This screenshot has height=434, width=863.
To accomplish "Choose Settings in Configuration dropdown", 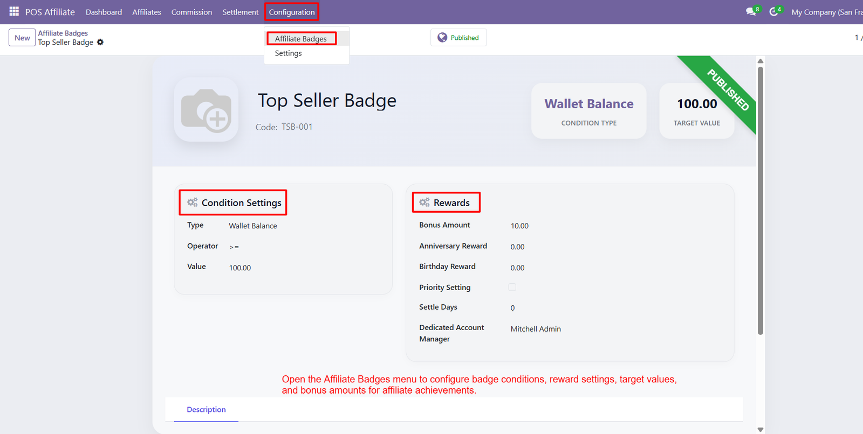I will (x=289, y=53).
